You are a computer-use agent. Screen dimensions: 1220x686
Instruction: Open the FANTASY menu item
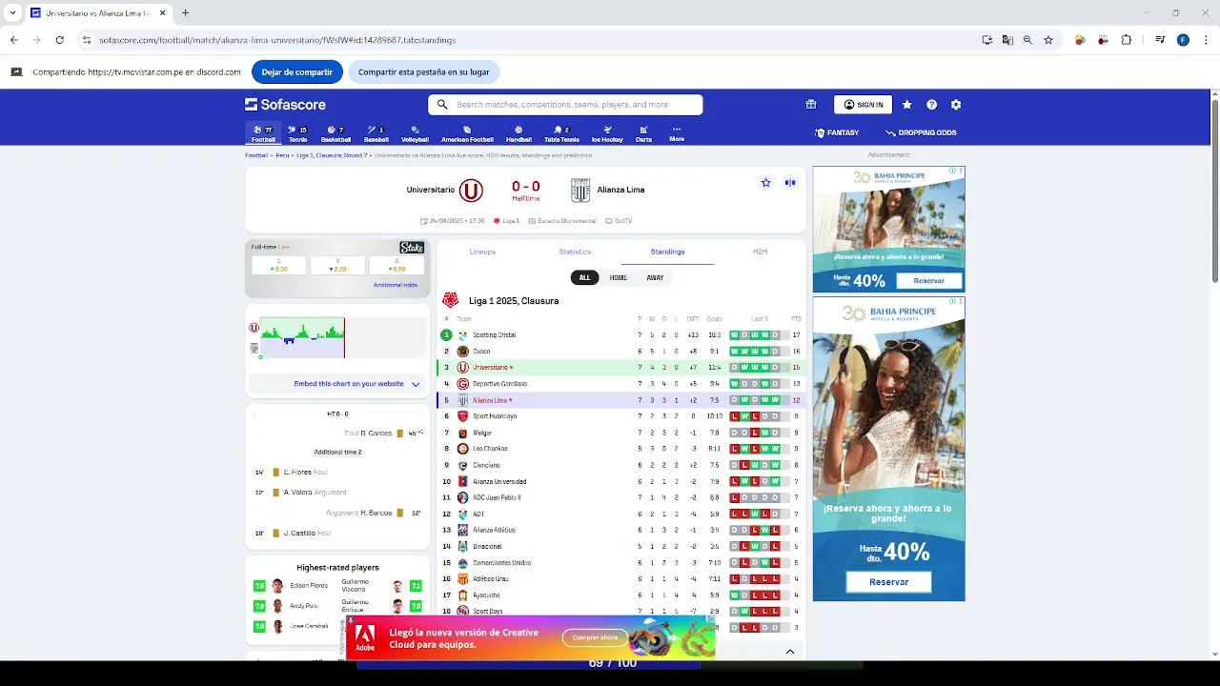837,133
